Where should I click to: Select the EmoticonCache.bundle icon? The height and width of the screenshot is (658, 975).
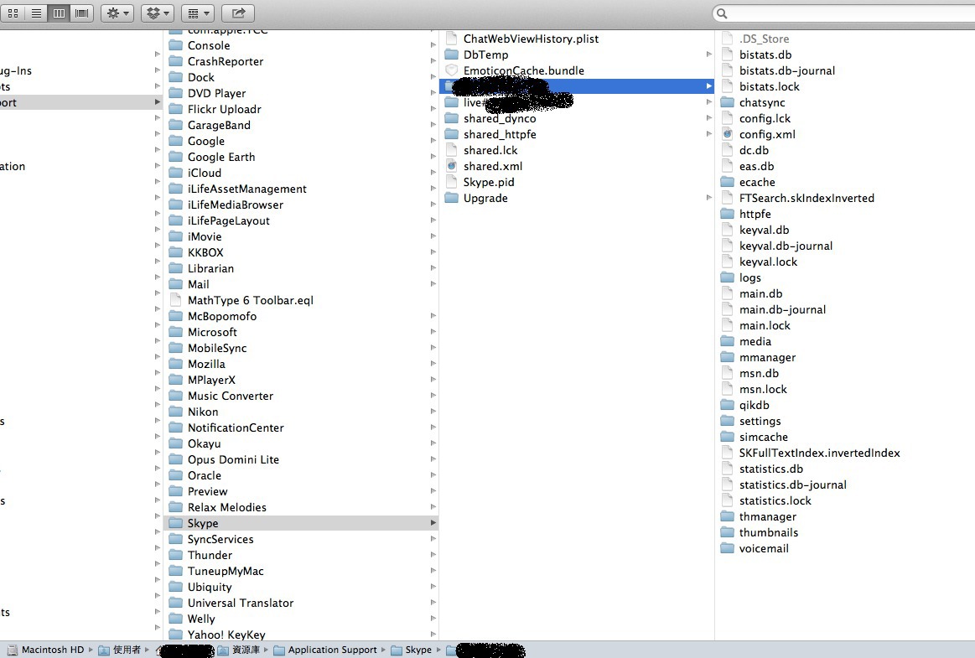452,70
